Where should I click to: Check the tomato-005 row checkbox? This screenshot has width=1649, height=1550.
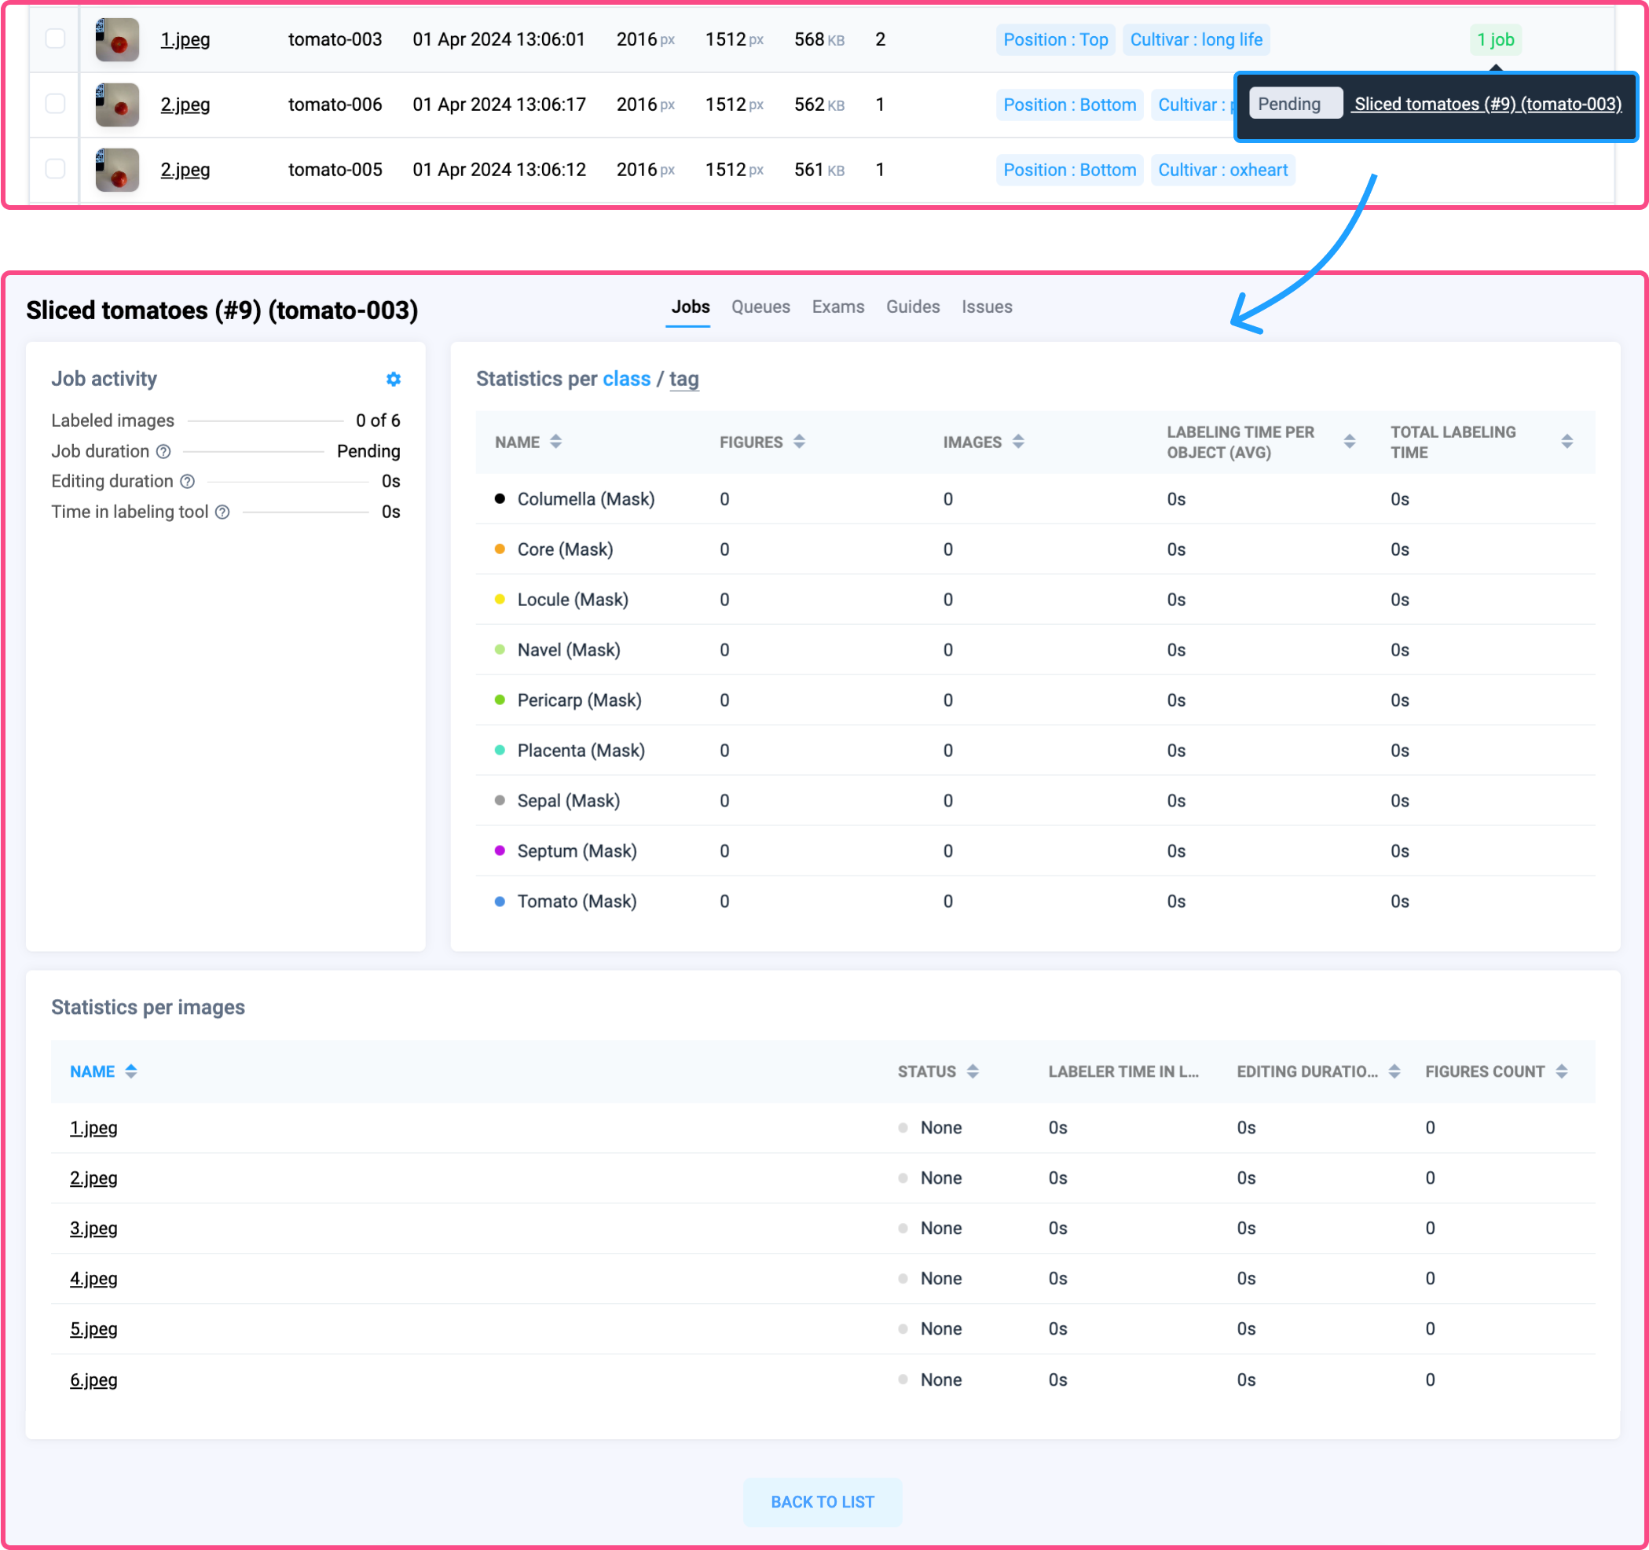point(55,169)
